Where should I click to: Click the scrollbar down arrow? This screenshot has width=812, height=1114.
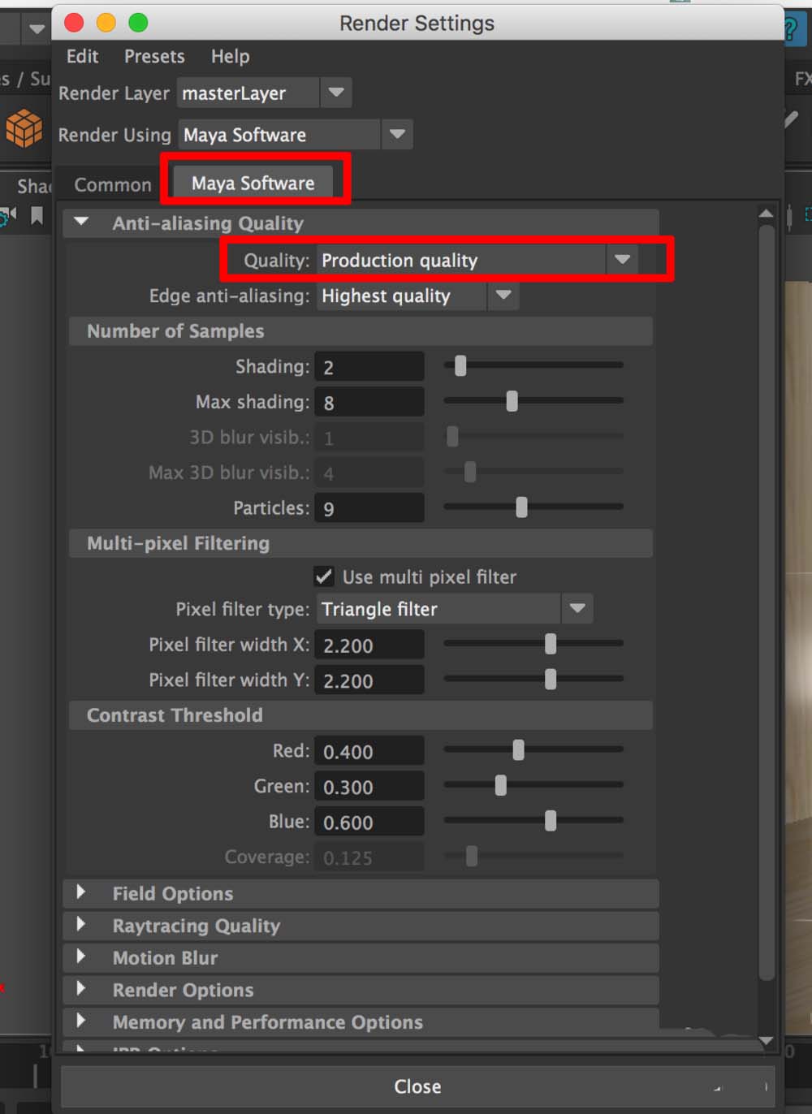point(766,1040)
